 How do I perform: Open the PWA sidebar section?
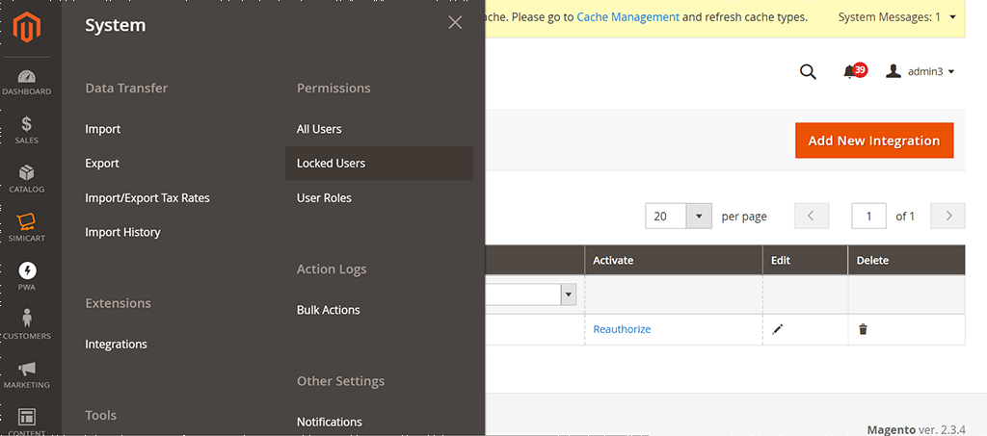(27, 276)
